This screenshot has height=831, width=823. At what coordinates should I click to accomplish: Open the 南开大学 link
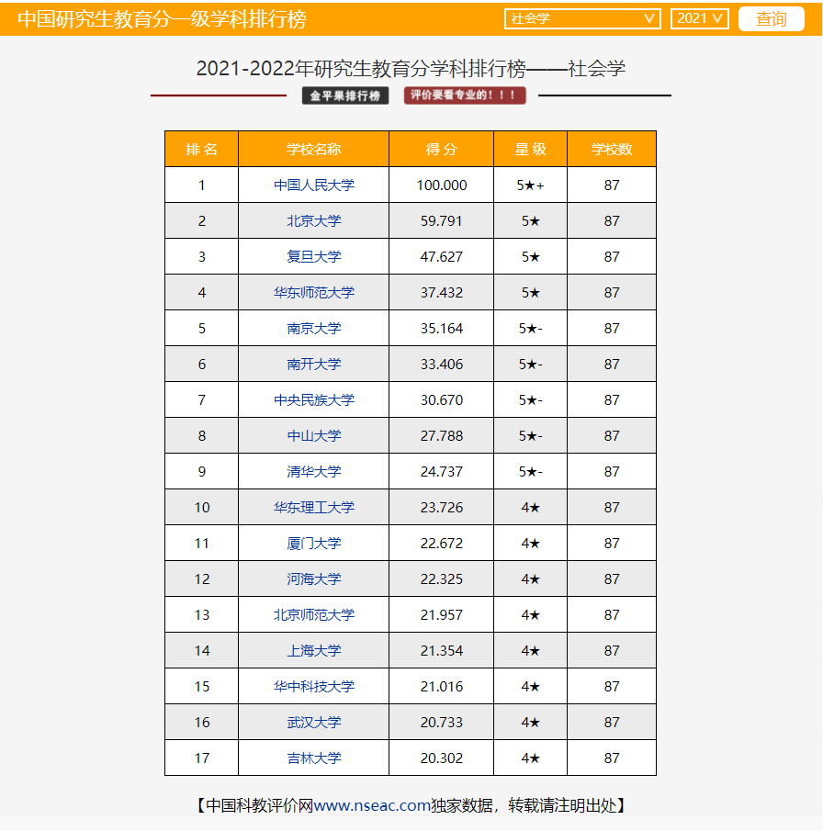coord(313,365)
